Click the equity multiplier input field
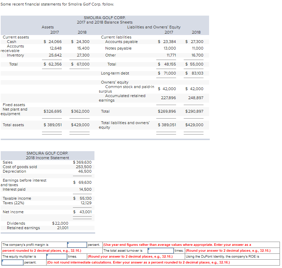 [x=57, y=257]
